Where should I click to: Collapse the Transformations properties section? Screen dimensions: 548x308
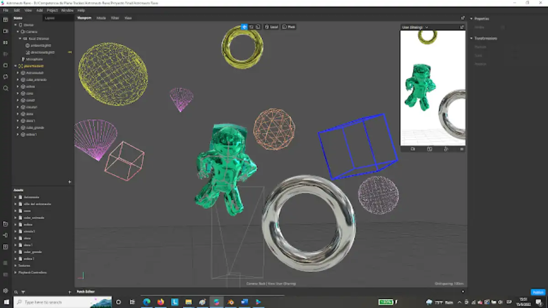click(x=471, y=38)
